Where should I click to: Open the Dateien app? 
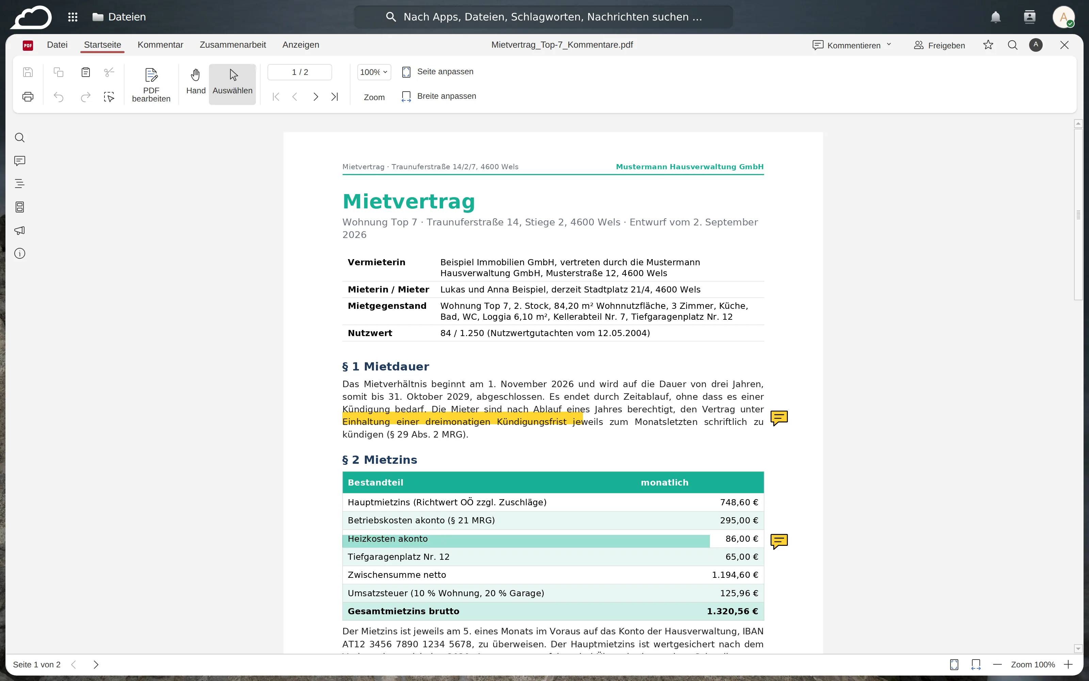click(119, 17)
